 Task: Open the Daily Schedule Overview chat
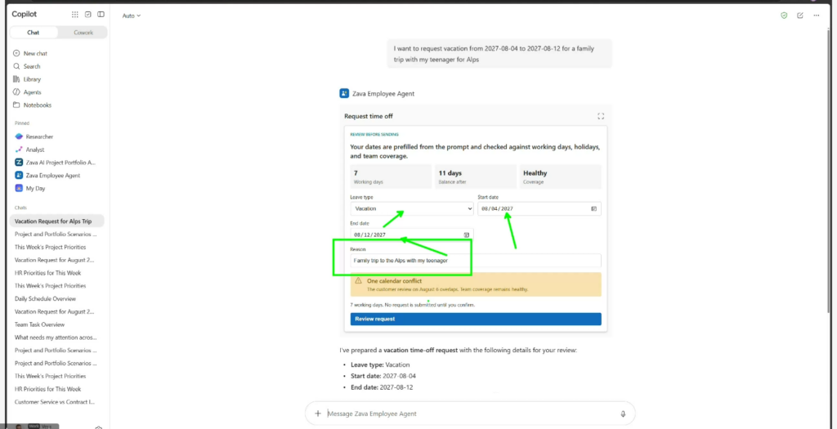coord(46,299)
